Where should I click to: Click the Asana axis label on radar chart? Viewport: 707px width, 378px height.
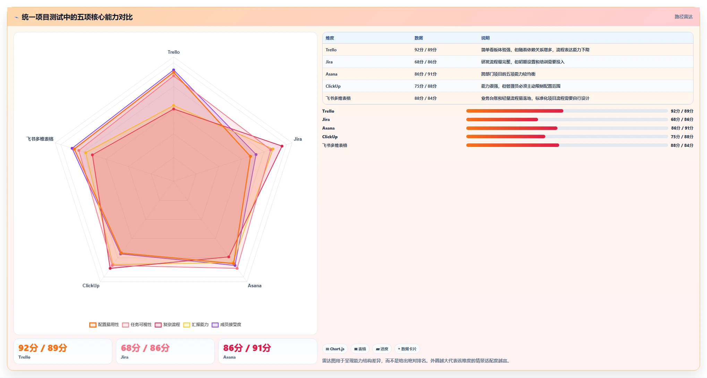[255, 286]
